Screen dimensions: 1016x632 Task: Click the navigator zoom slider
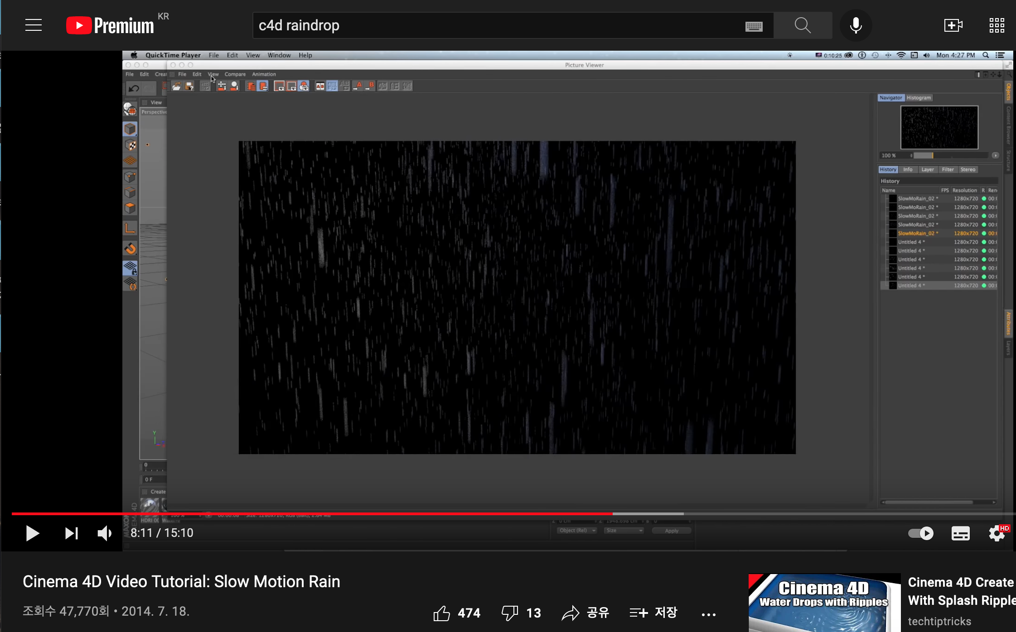(x=951, y=155)
